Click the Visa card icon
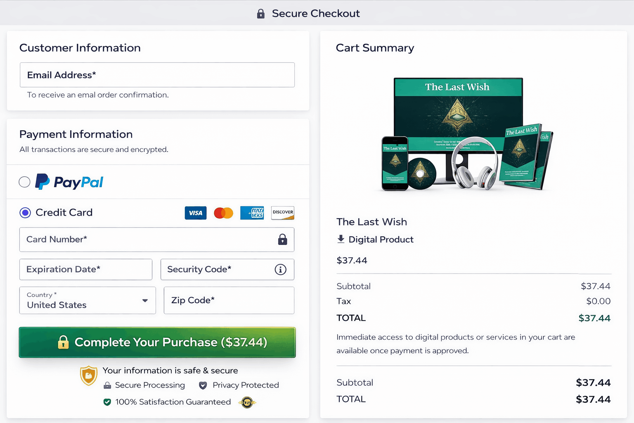Image resolution: width=634 pixels, height=423 pixels. click(196, 213)
